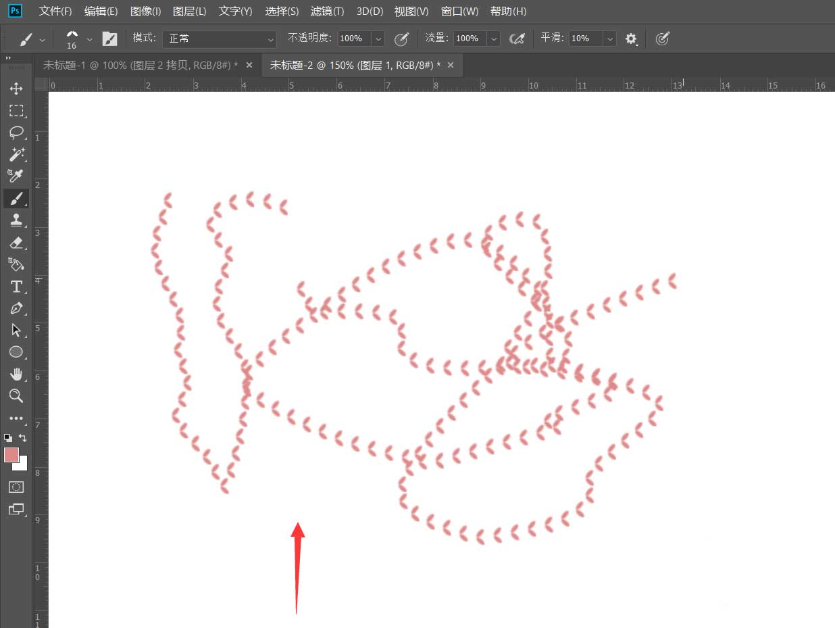This screenshot has width=835, height=628.
Task: Select the Hand tool
Action: point(16,375)
